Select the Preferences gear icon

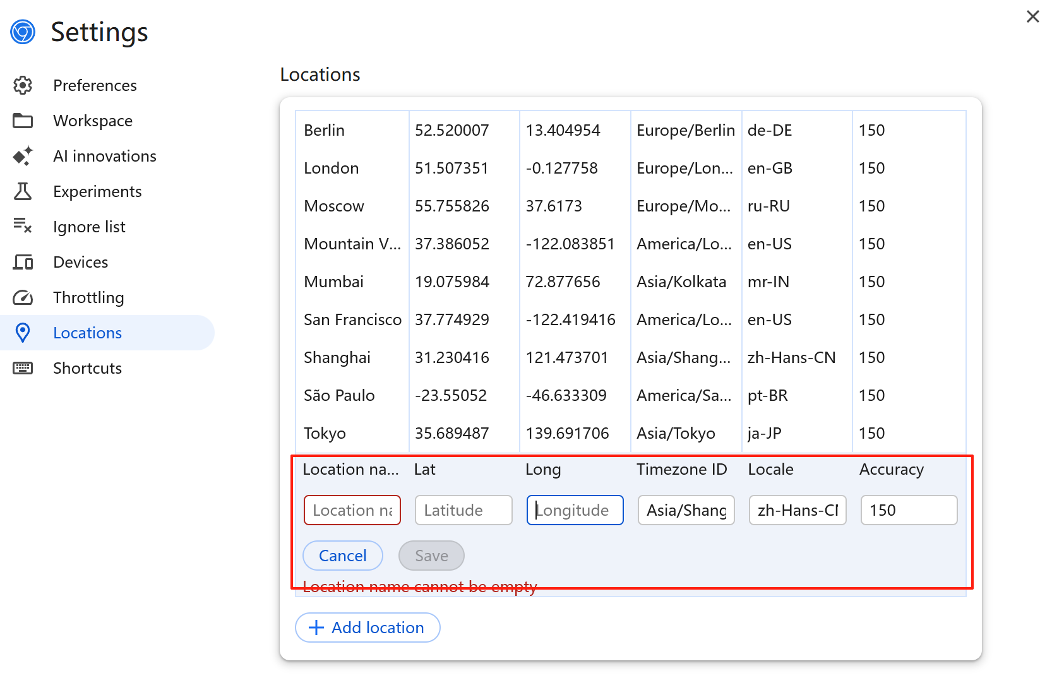coord(23,85)
